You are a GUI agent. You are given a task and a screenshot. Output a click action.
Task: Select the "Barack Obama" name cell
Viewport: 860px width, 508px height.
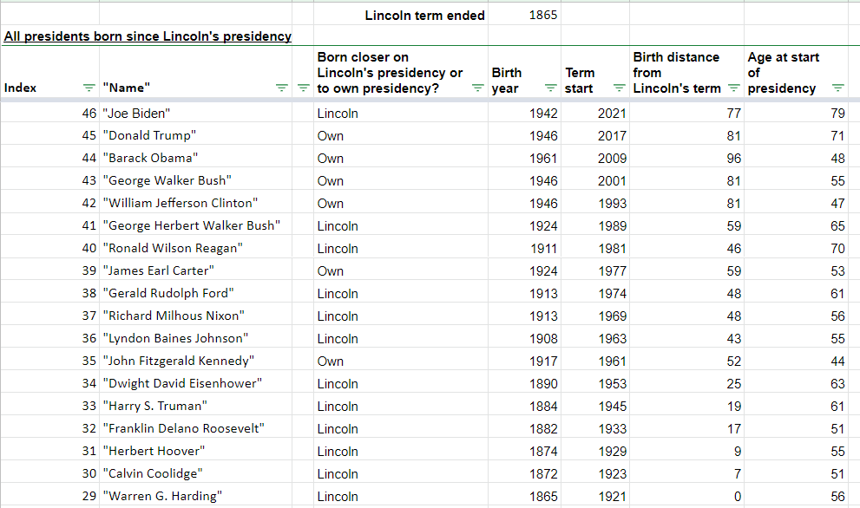tap(196, 158)
